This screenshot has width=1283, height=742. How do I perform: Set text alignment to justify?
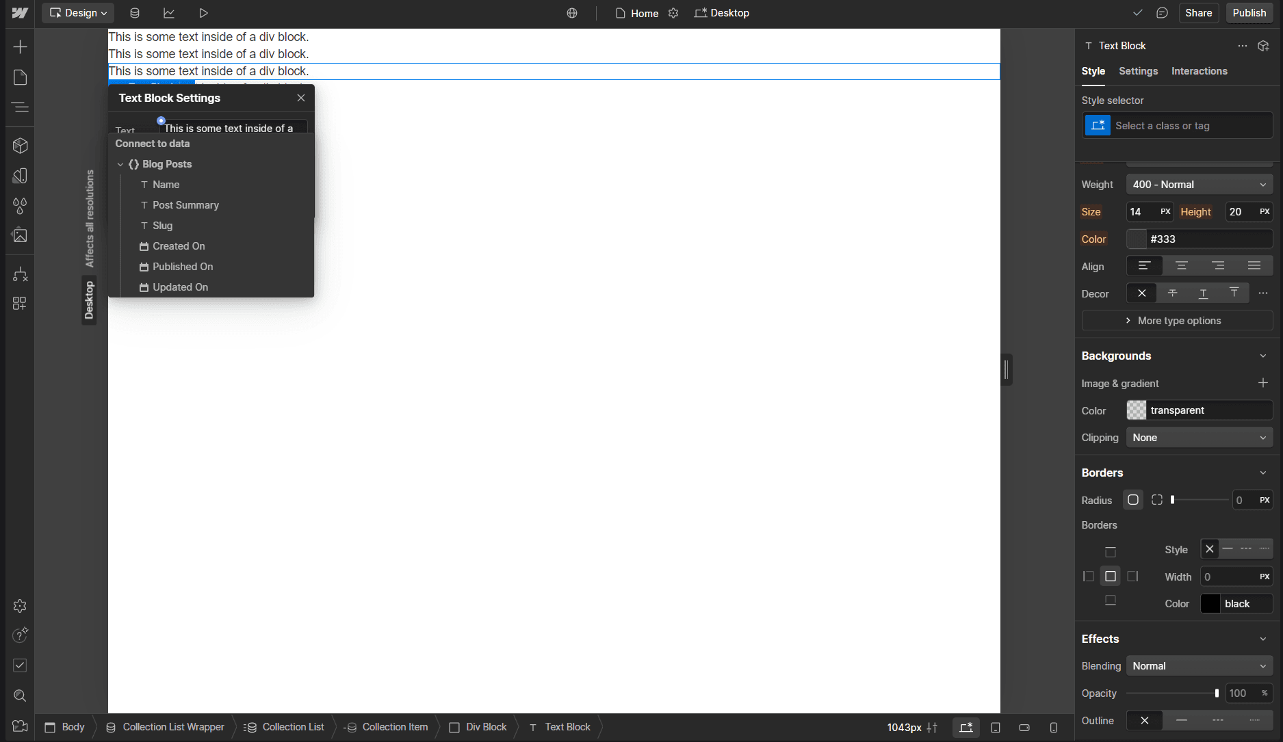coord(1254,266)
